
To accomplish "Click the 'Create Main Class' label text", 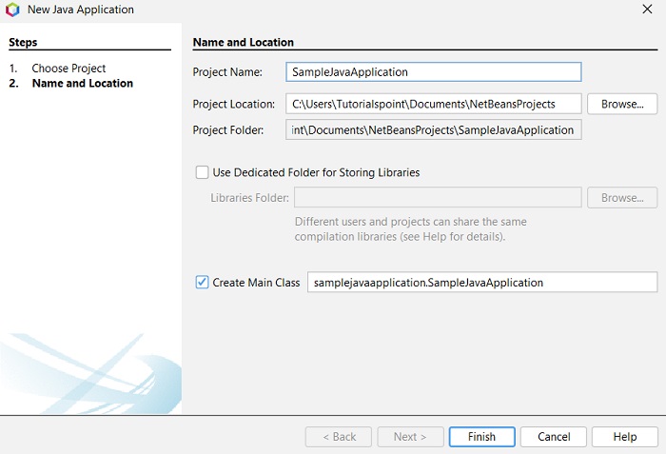I will tap(256, 283).
